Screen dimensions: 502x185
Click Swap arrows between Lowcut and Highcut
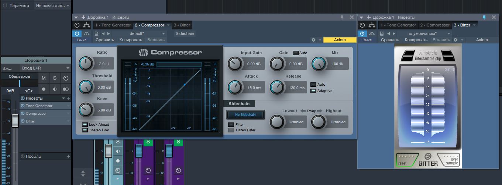311,111
